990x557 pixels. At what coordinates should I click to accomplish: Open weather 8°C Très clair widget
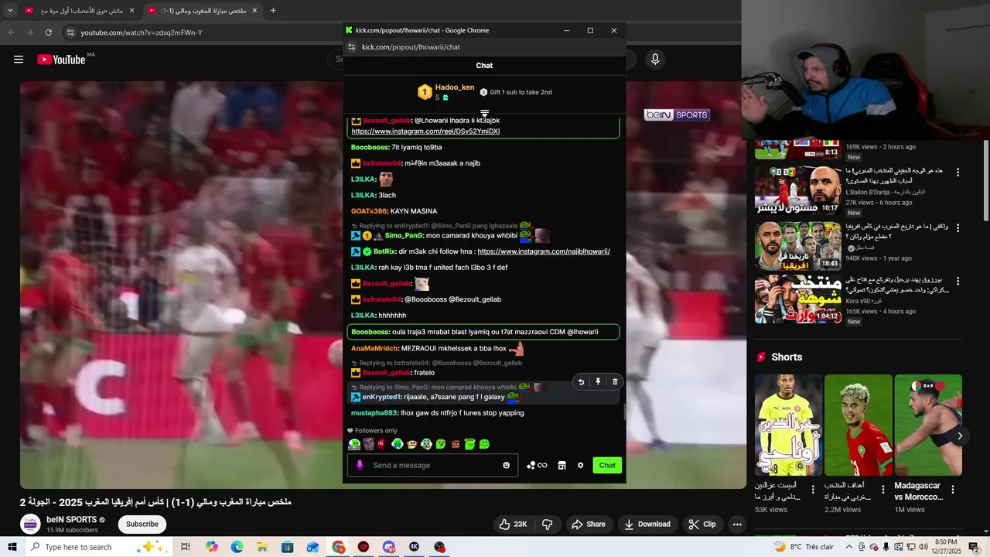803,547
